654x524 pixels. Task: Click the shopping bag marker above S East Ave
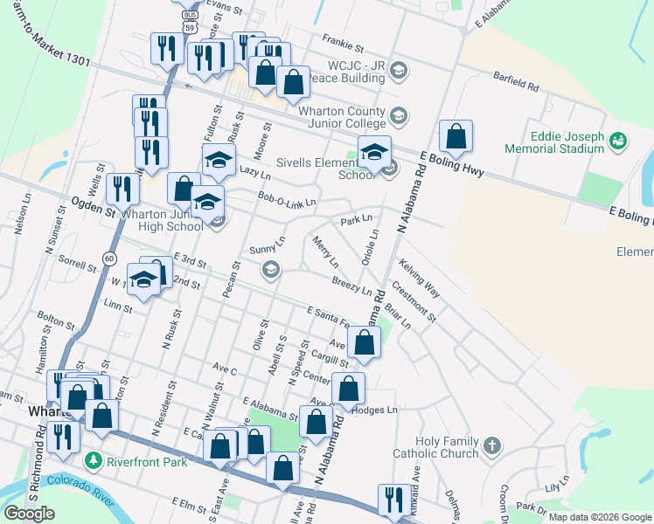[219, 446]
